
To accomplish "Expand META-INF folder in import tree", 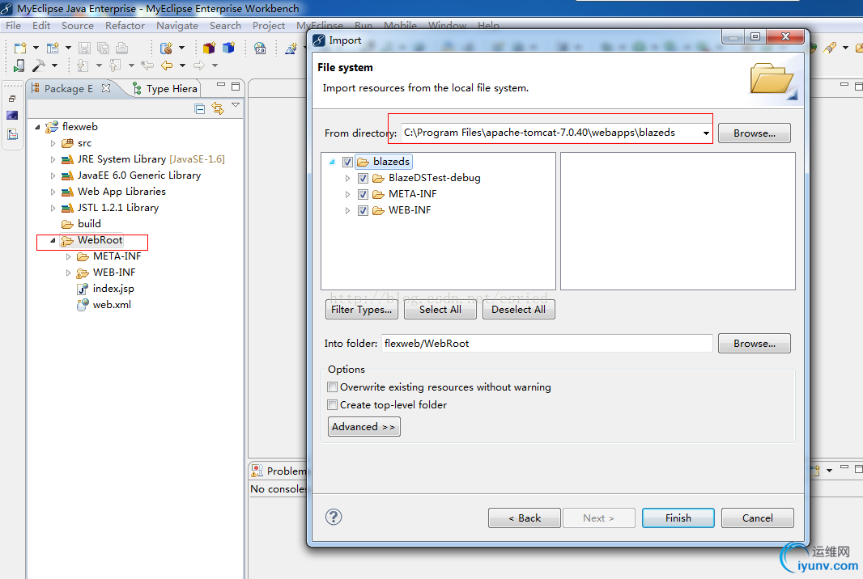I will tap(347, 194).
